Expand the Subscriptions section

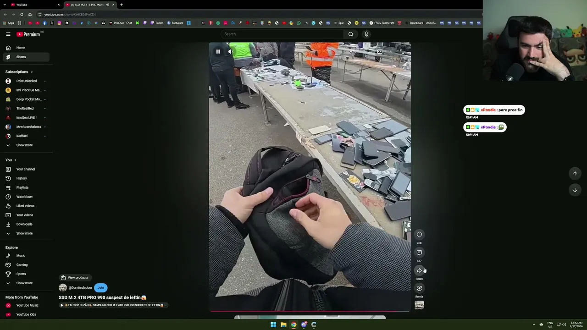[19, 72]
